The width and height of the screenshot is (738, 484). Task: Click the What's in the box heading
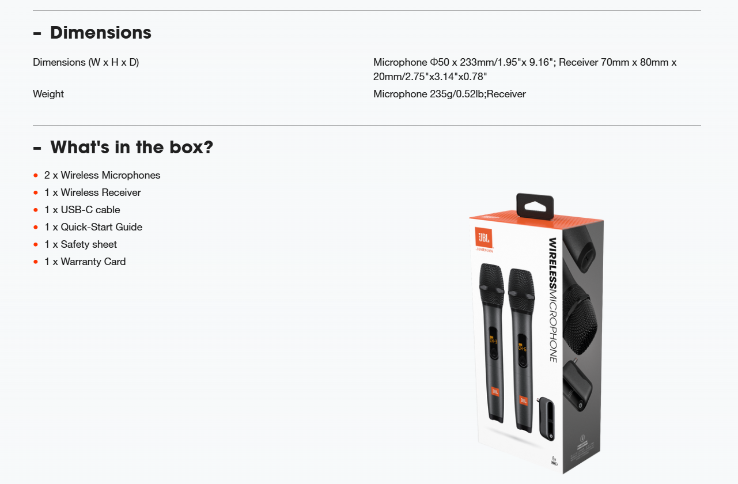coord(131,148)
